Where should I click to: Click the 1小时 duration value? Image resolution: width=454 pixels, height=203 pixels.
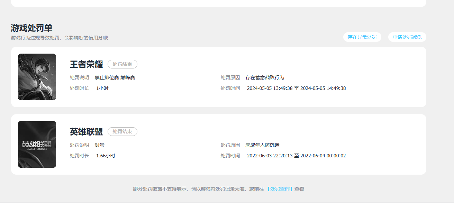click(102, 88)
